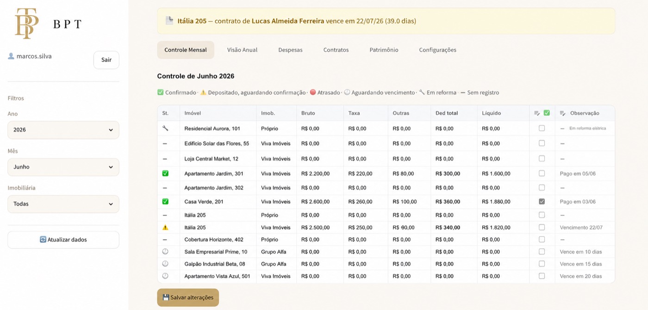This screenshot has width=648, height=310.
Task: Click the Apartamento Jardim, 302 property name
Action: point(214,188)
